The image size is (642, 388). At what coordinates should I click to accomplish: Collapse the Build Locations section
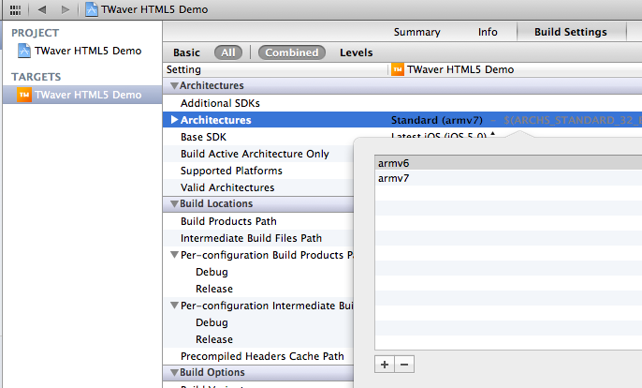tap(174, 204)
